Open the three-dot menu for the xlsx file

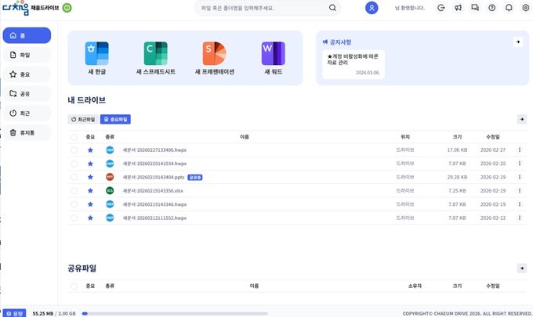click(x=519, y=190)
